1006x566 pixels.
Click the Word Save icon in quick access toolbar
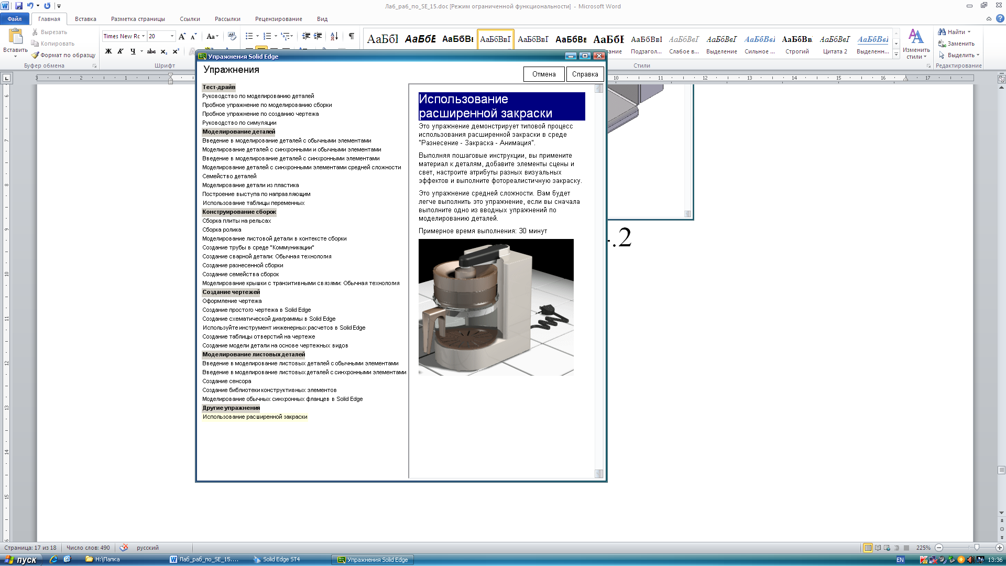coord(19,6)
